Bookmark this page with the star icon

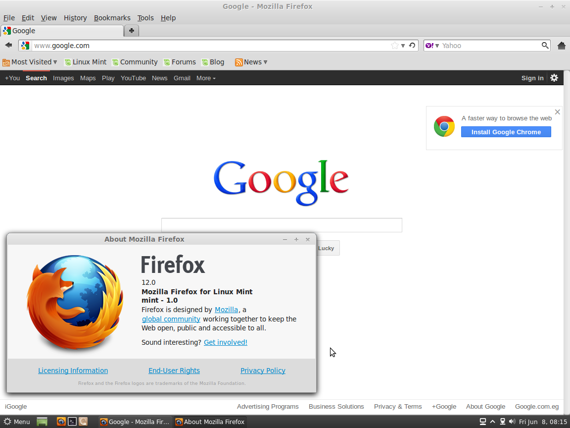tap(394, 46)
